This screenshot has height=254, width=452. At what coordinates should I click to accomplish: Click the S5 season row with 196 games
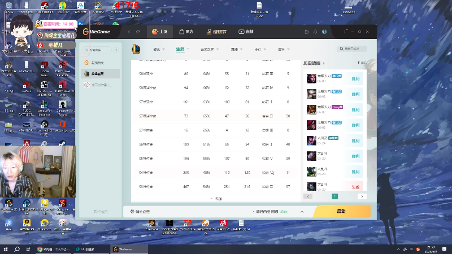pos(215,159)
